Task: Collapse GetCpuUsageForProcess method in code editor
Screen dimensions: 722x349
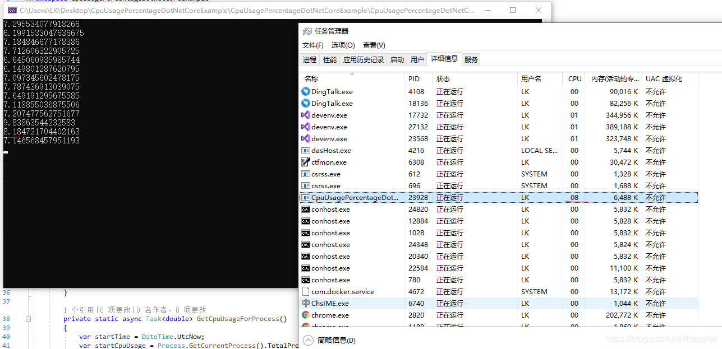Action: click(x=29, y=319)
